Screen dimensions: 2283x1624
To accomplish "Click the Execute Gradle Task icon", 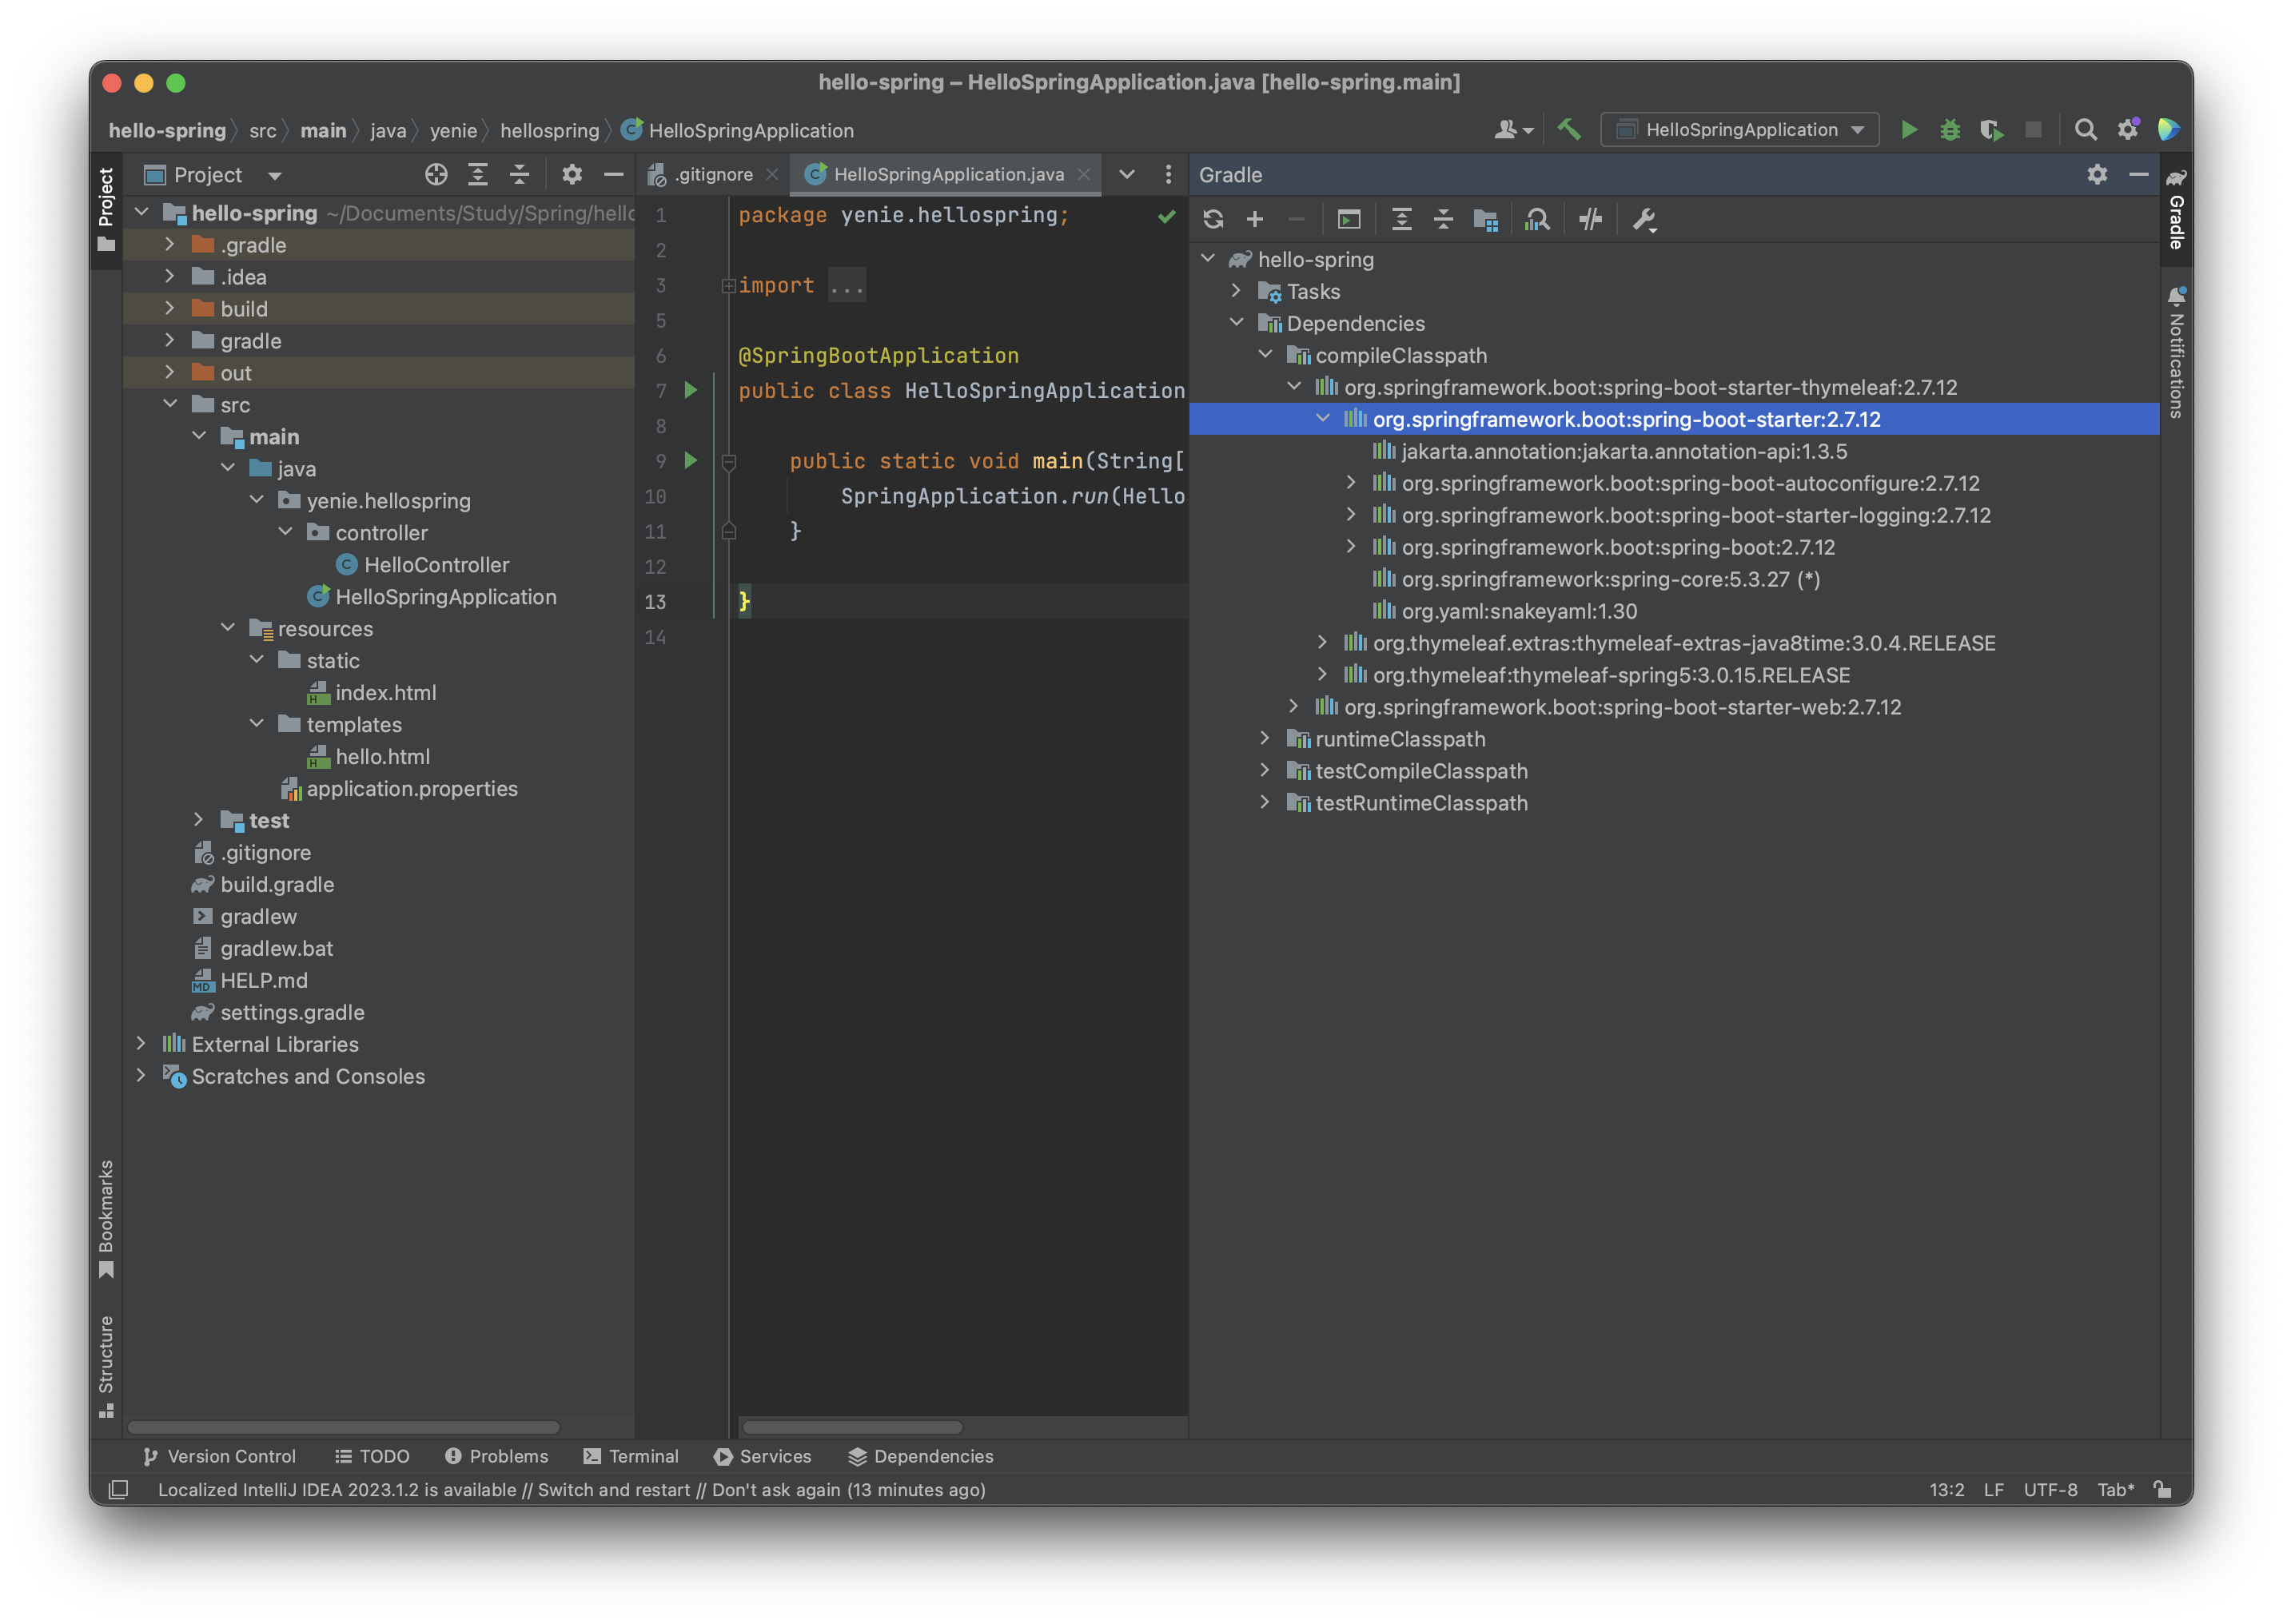I will tap(1349, 220).
